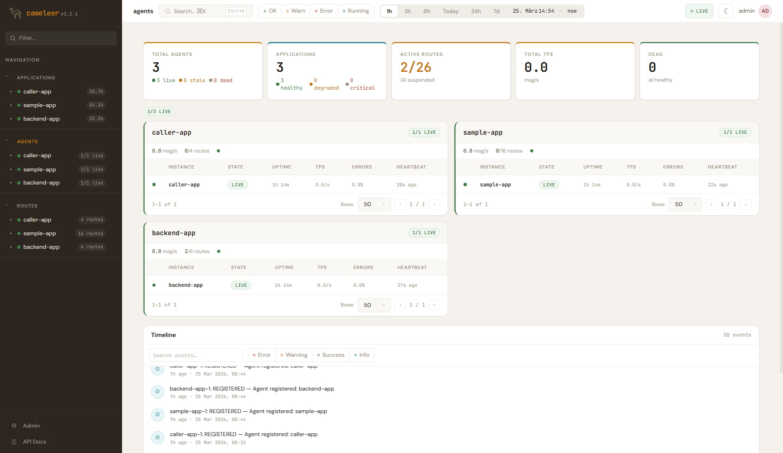This screenshot has width=783, height=453.
Task: Click the AD user avatar
Action: pos(765,11)
